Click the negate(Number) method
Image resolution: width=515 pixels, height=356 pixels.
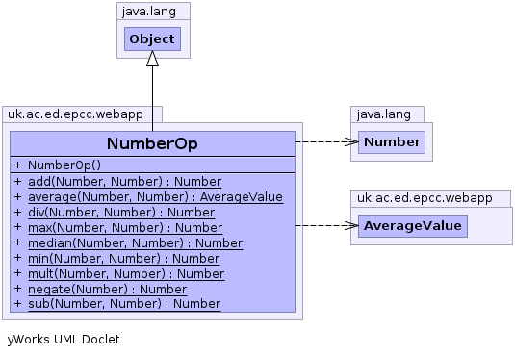108,290
